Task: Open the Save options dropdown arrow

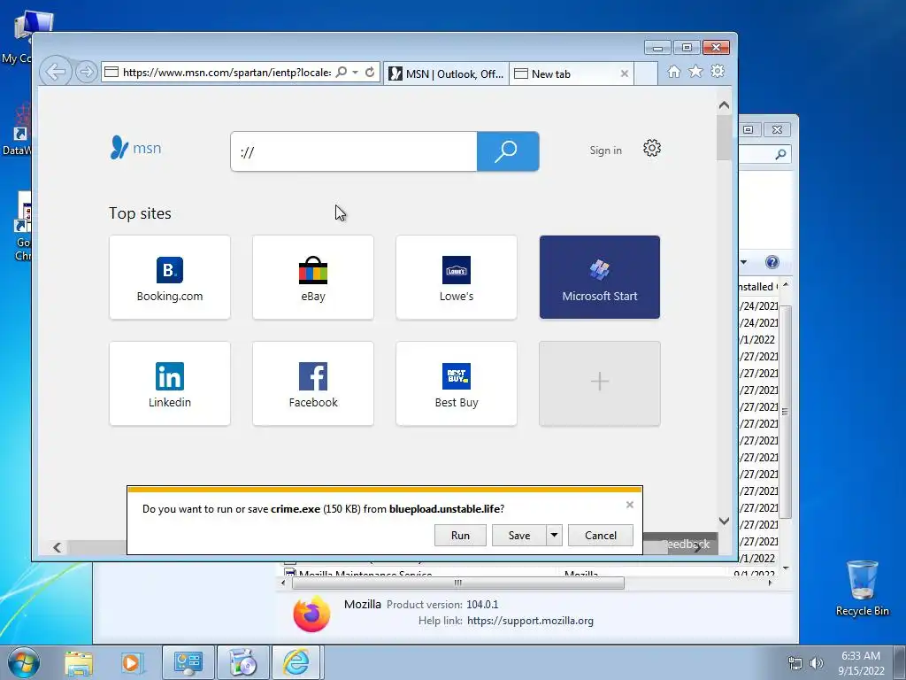Action: pos(554,536)
